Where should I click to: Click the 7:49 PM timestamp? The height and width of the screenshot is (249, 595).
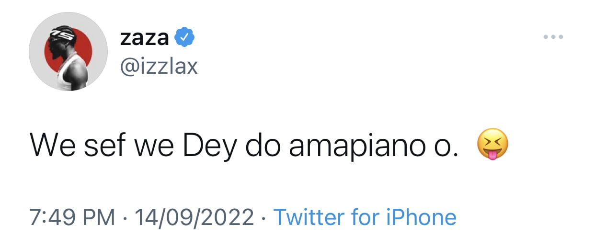(x=72, y=217)
